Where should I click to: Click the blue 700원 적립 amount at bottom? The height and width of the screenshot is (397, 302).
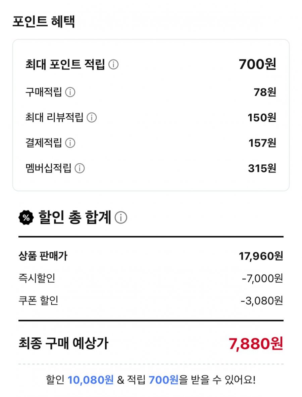[x=163, y=380]
